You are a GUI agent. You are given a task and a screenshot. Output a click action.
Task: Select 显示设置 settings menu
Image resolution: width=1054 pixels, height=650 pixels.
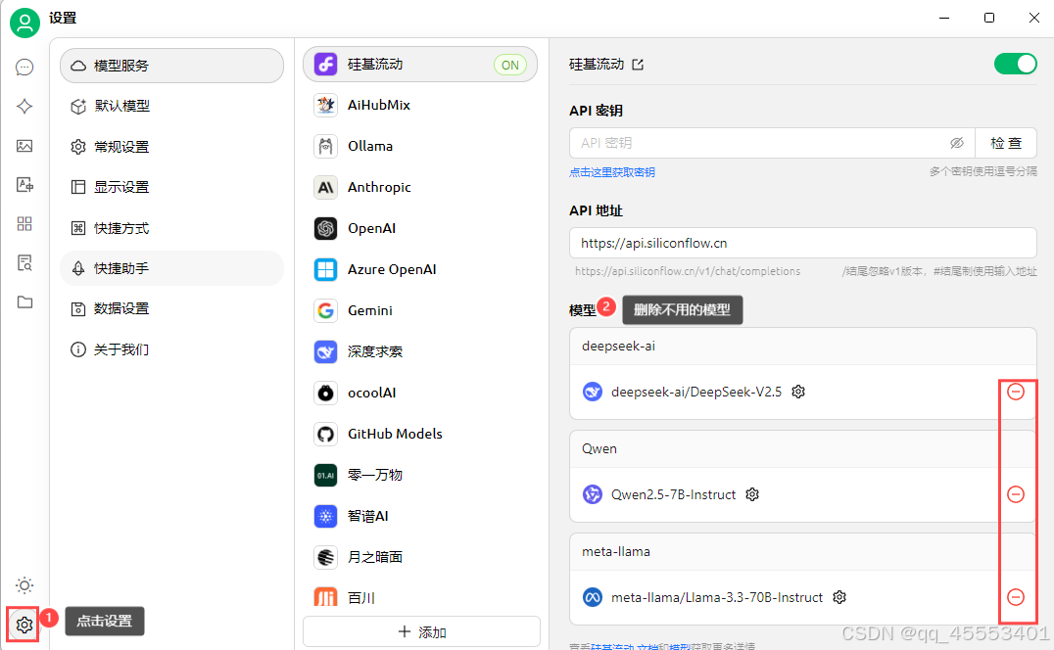click(172, 187)
